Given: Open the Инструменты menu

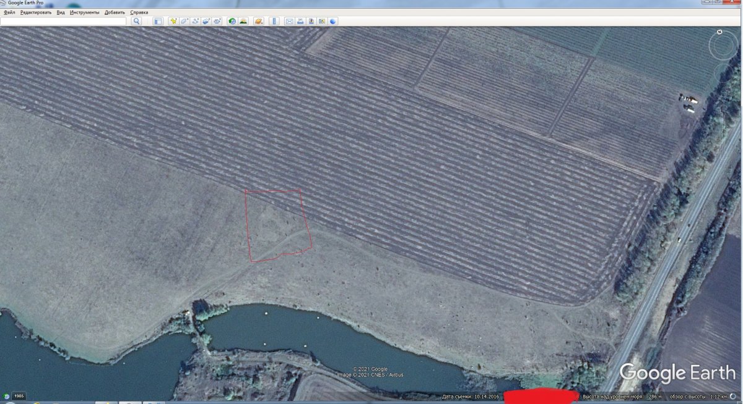Looking at the screenshot, I should (84, 12).
